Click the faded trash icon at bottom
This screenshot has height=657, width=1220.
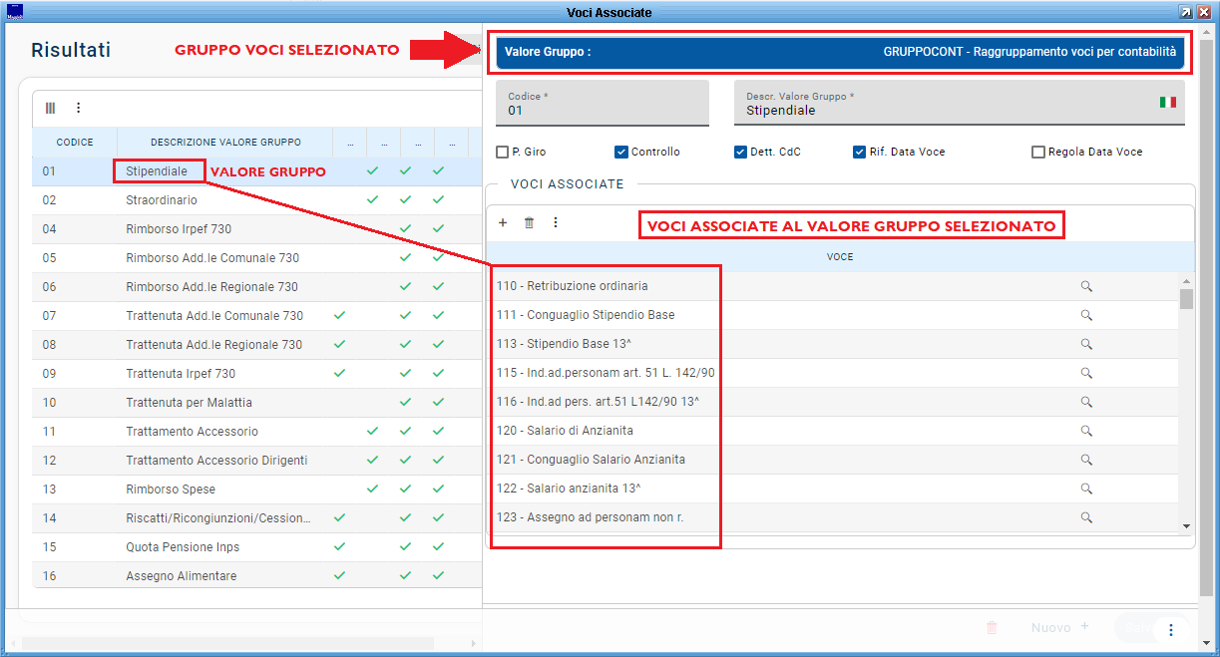click(992, 628)
